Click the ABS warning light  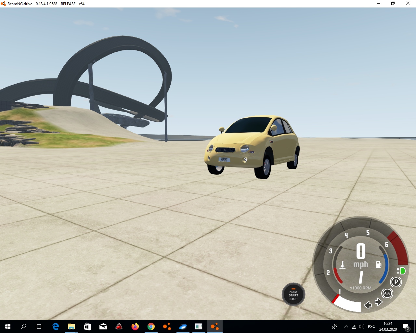click(387, 293)
